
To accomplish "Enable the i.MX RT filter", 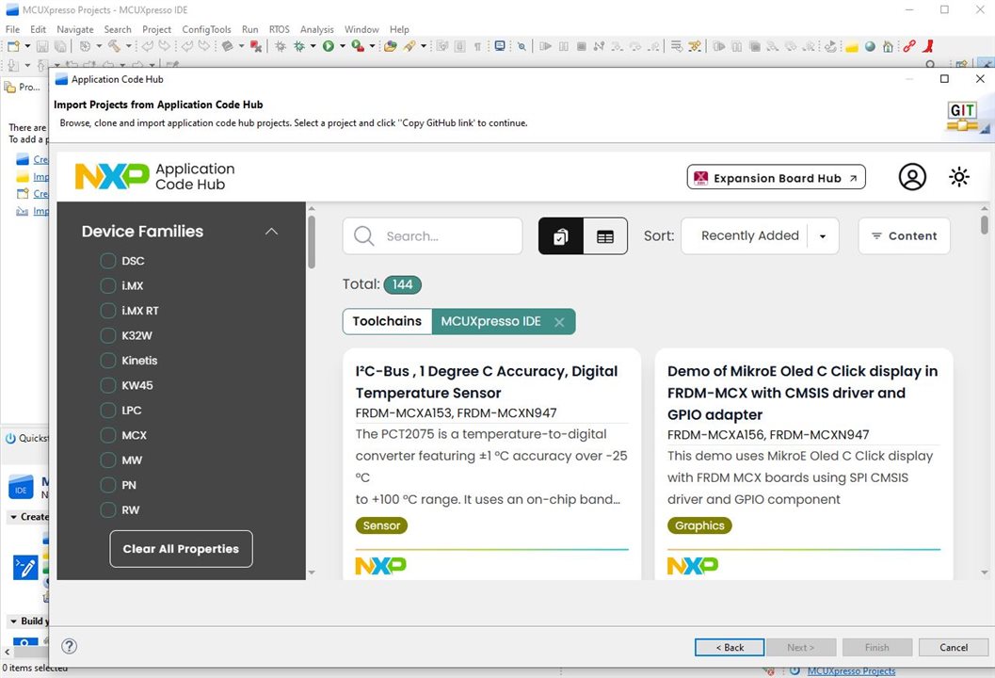I will pos(108,311).
